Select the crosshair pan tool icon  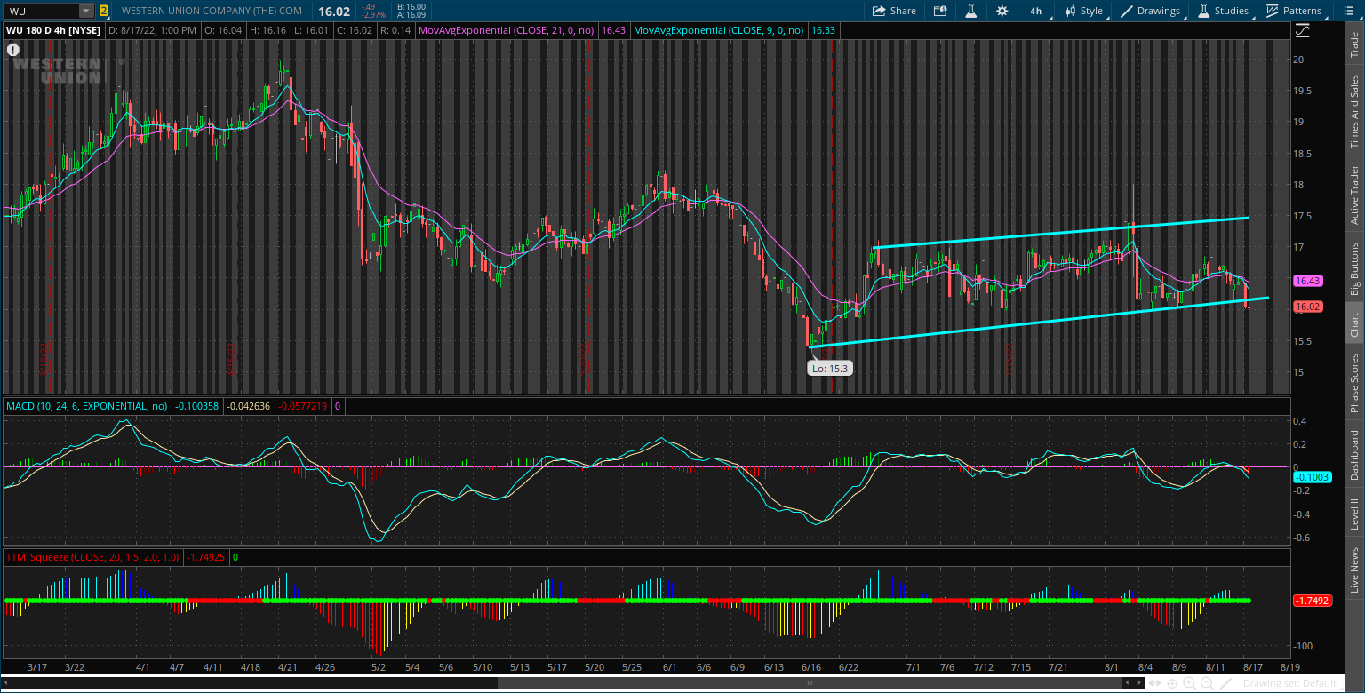coord(1172,683)
